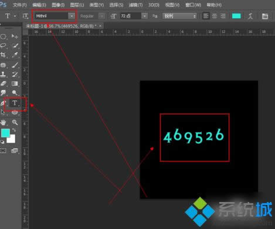Open the white background color picker
The width and height of the screenshot is (275, 229).
point(12,140)
